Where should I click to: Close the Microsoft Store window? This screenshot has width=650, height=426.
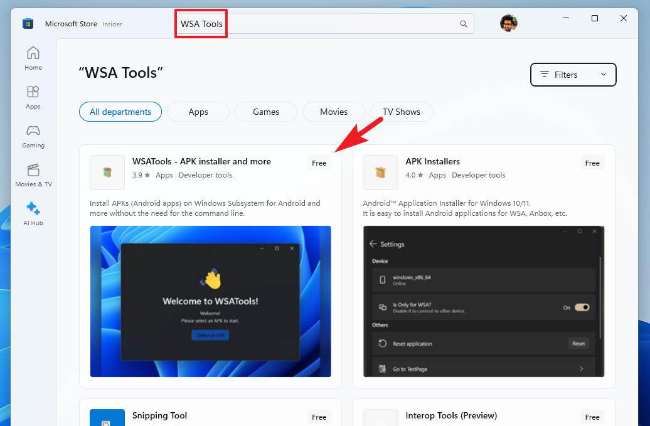pos(624,18)
